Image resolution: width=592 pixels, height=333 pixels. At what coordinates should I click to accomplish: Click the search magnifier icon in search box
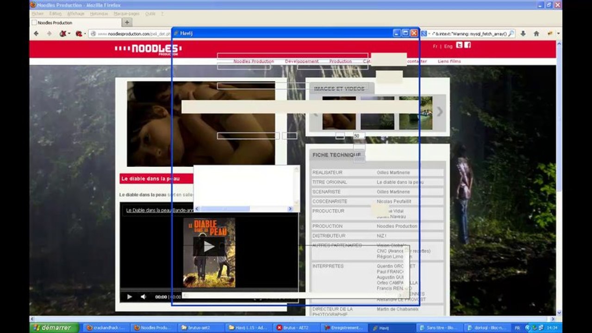point(511,34)
